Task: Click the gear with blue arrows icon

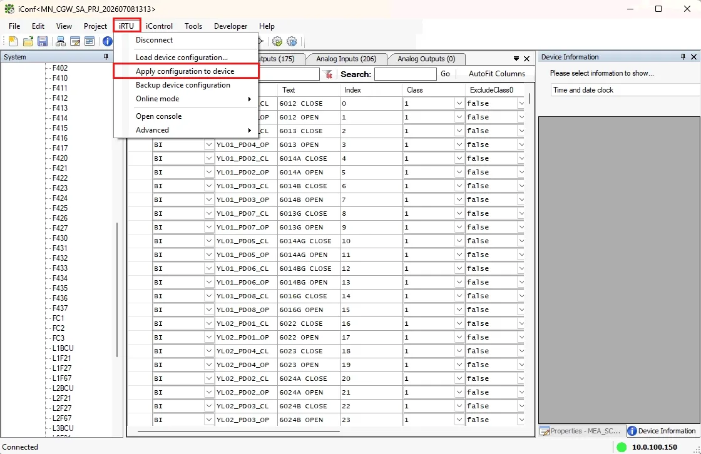Action: (x=292, y=41)
